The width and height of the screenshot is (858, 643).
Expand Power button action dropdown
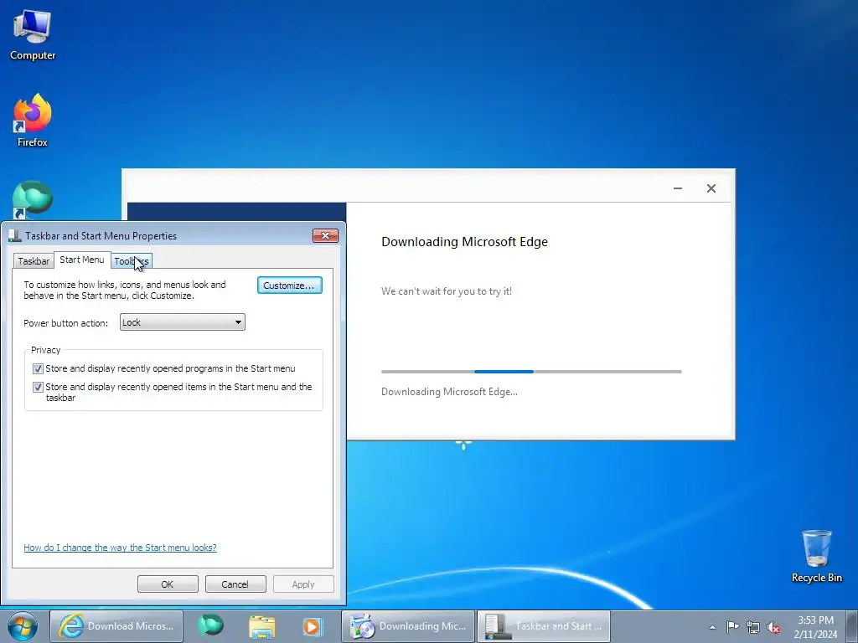click(182, 322)
